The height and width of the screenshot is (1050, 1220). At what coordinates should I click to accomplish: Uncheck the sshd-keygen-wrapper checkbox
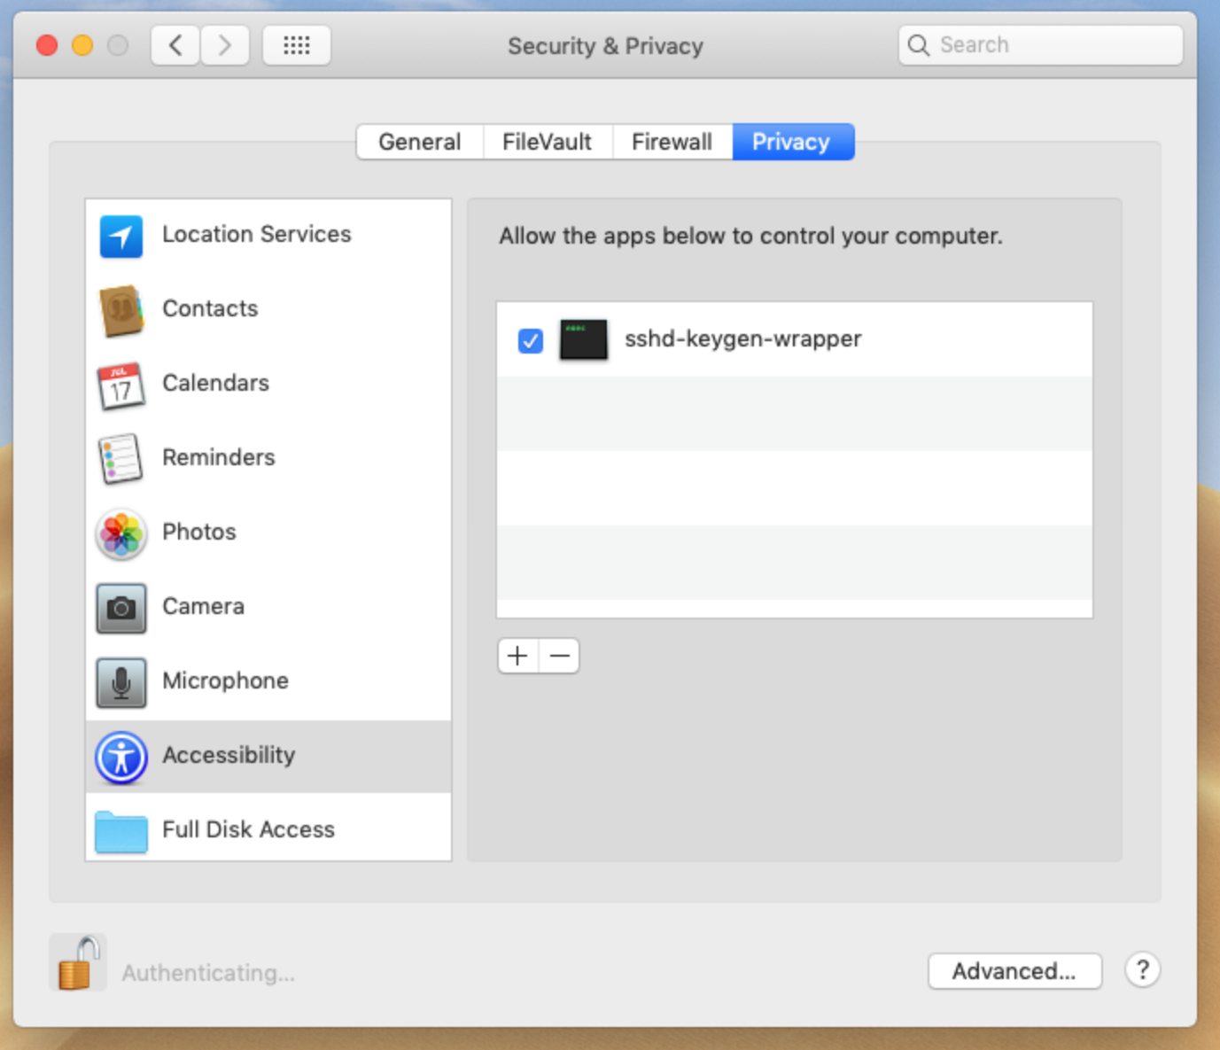531,340
